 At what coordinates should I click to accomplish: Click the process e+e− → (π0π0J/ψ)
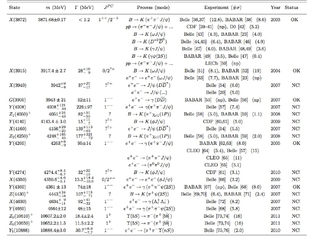pos(149,165)
